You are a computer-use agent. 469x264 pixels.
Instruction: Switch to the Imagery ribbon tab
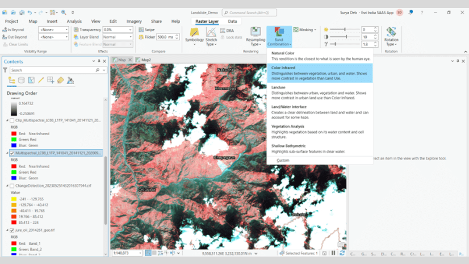(x=134, y=21)
